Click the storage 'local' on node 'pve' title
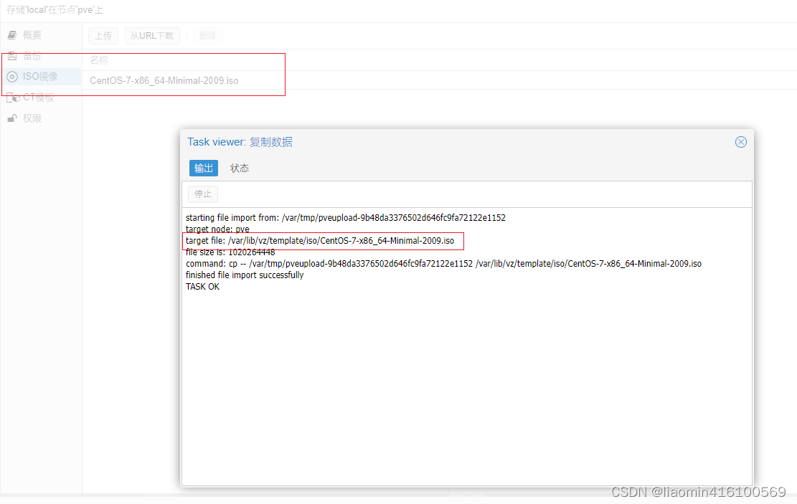Viewport: 797px width, 504px height. point(55,10)
